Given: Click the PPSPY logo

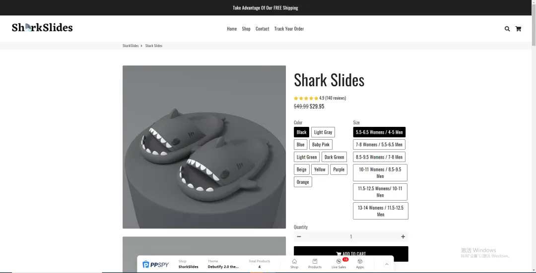Looking at the screenshot, I should click(155, 264).
